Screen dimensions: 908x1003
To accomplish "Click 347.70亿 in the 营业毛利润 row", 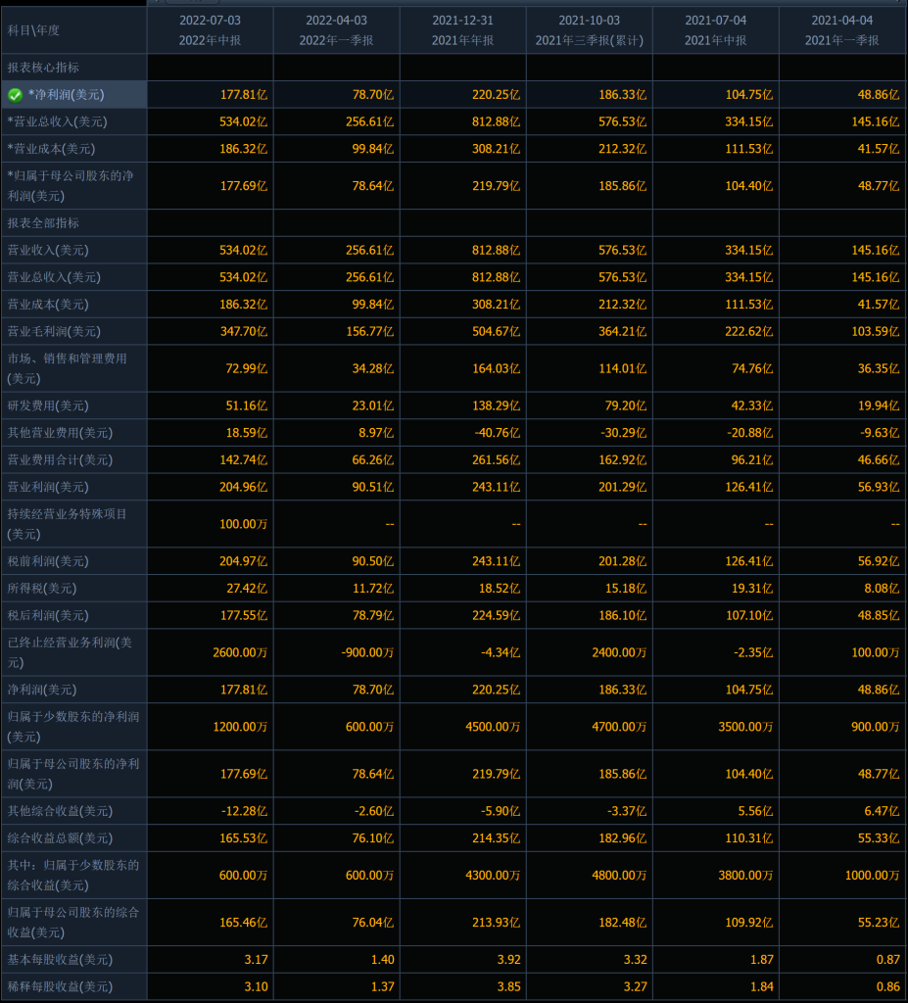I will pyautogui.click(x=243, y=331).
